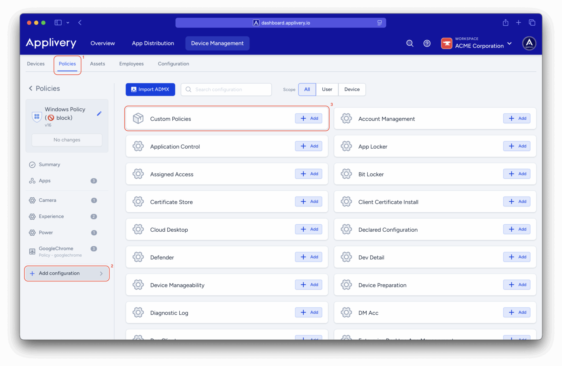562x366 pixels.
Task: Click the Applivery logo
Action: click(x=51, y=43)
